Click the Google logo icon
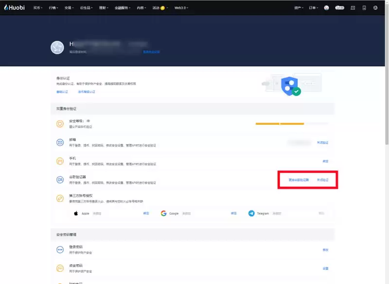This screenshot has width=389, height=284. tap(164, 213)
